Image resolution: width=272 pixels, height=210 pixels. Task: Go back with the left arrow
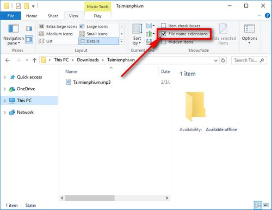point(8,60)
